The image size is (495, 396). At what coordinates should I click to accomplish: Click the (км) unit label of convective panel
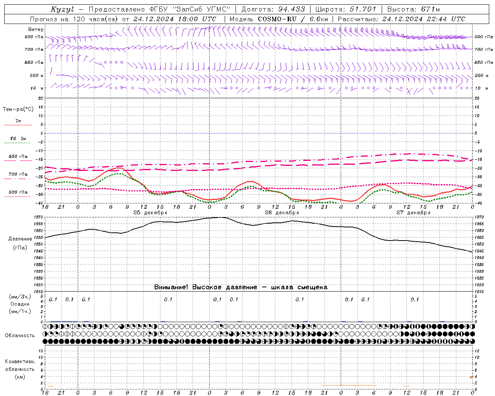(x=20, y=377)
